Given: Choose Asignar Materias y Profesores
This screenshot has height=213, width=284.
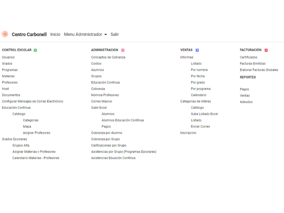Looking at the screenshot, I should [34, 152].
